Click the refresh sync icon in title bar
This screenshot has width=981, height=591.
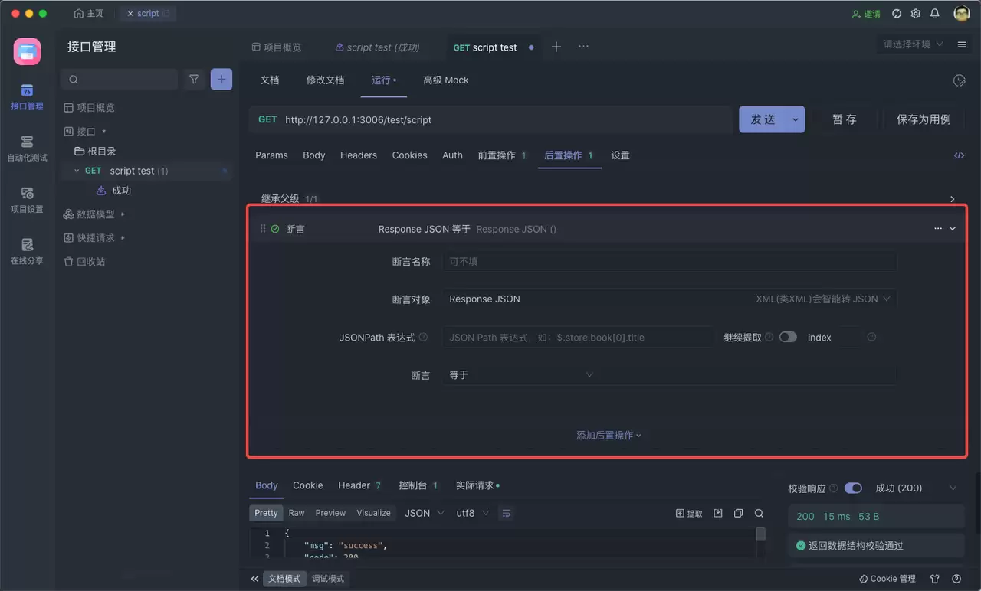[897, 14]
